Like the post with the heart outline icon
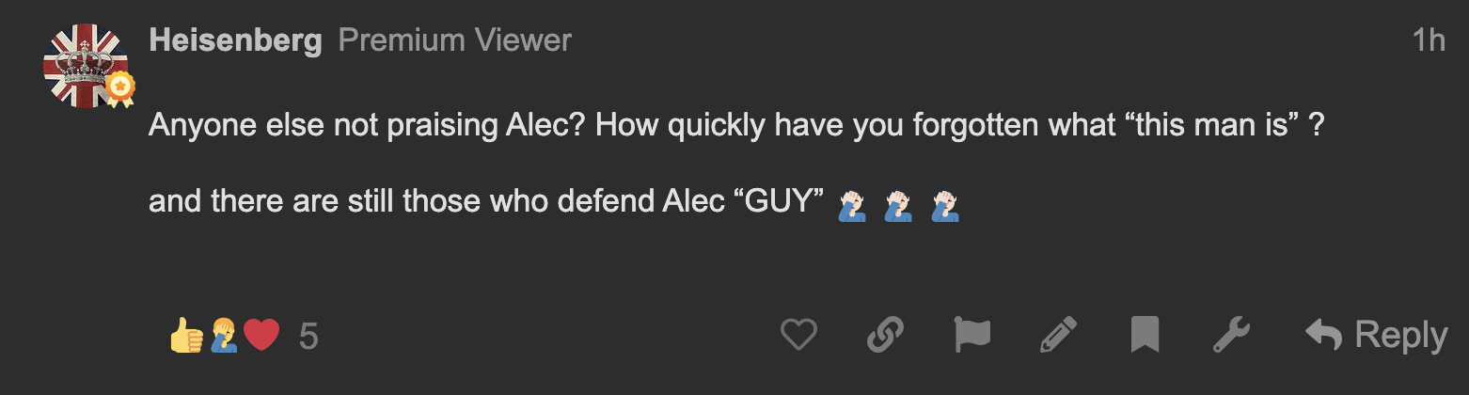 (x=798, y=335)
